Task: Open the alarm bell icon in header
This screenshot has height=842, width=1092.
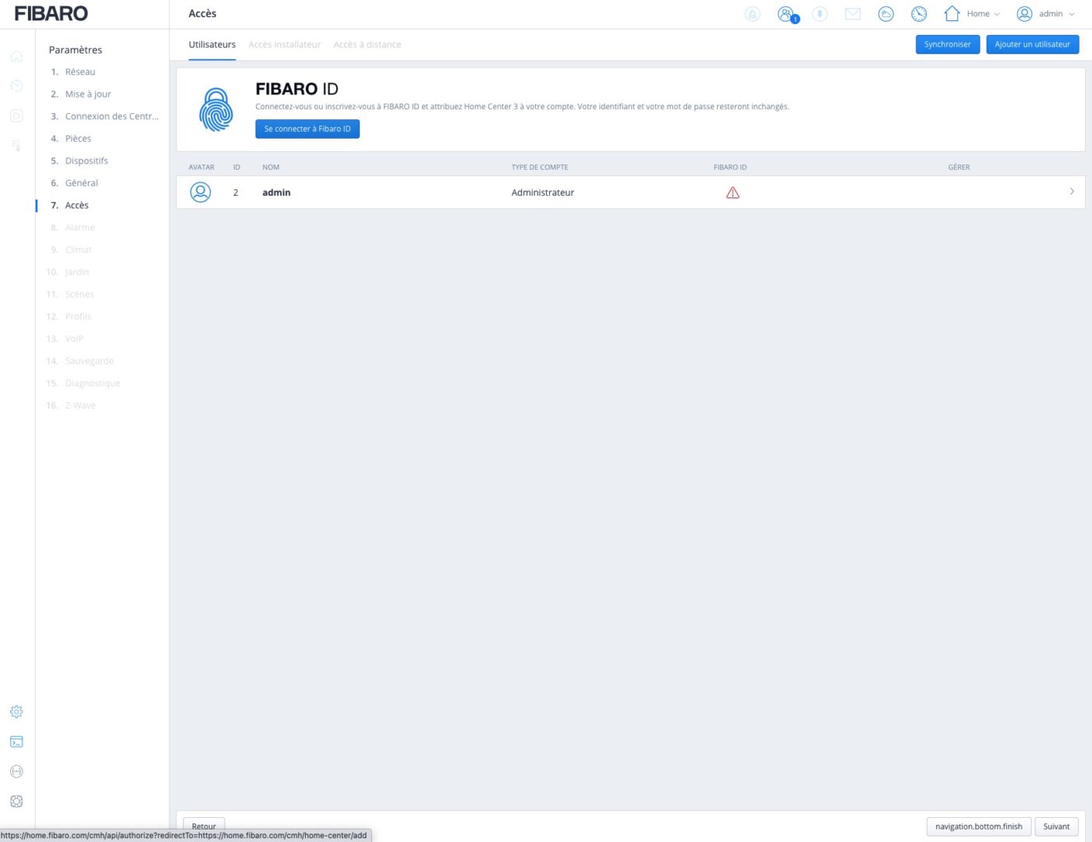Action: 752,14
